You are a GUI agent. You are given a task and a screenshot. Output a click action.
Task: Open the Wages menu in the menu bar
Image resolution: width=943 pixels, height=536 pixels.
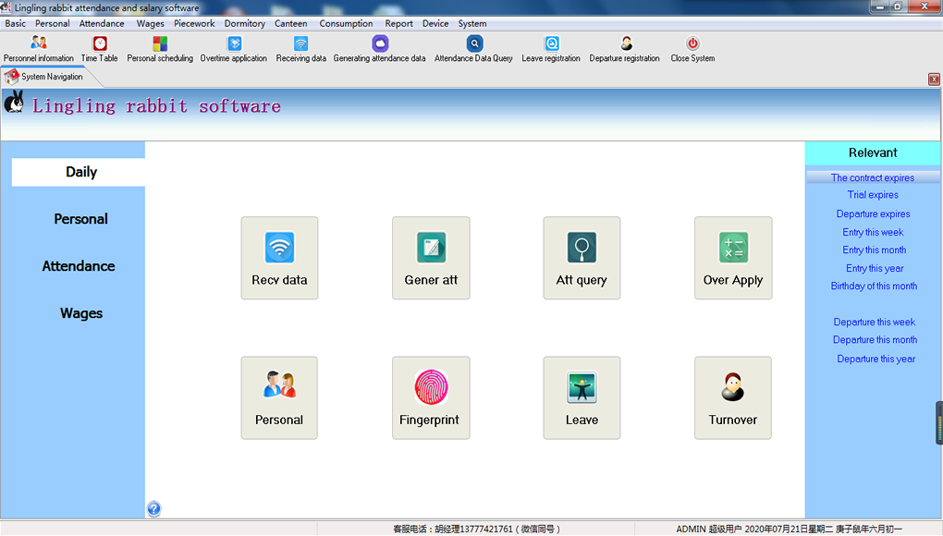pos(150,23)
